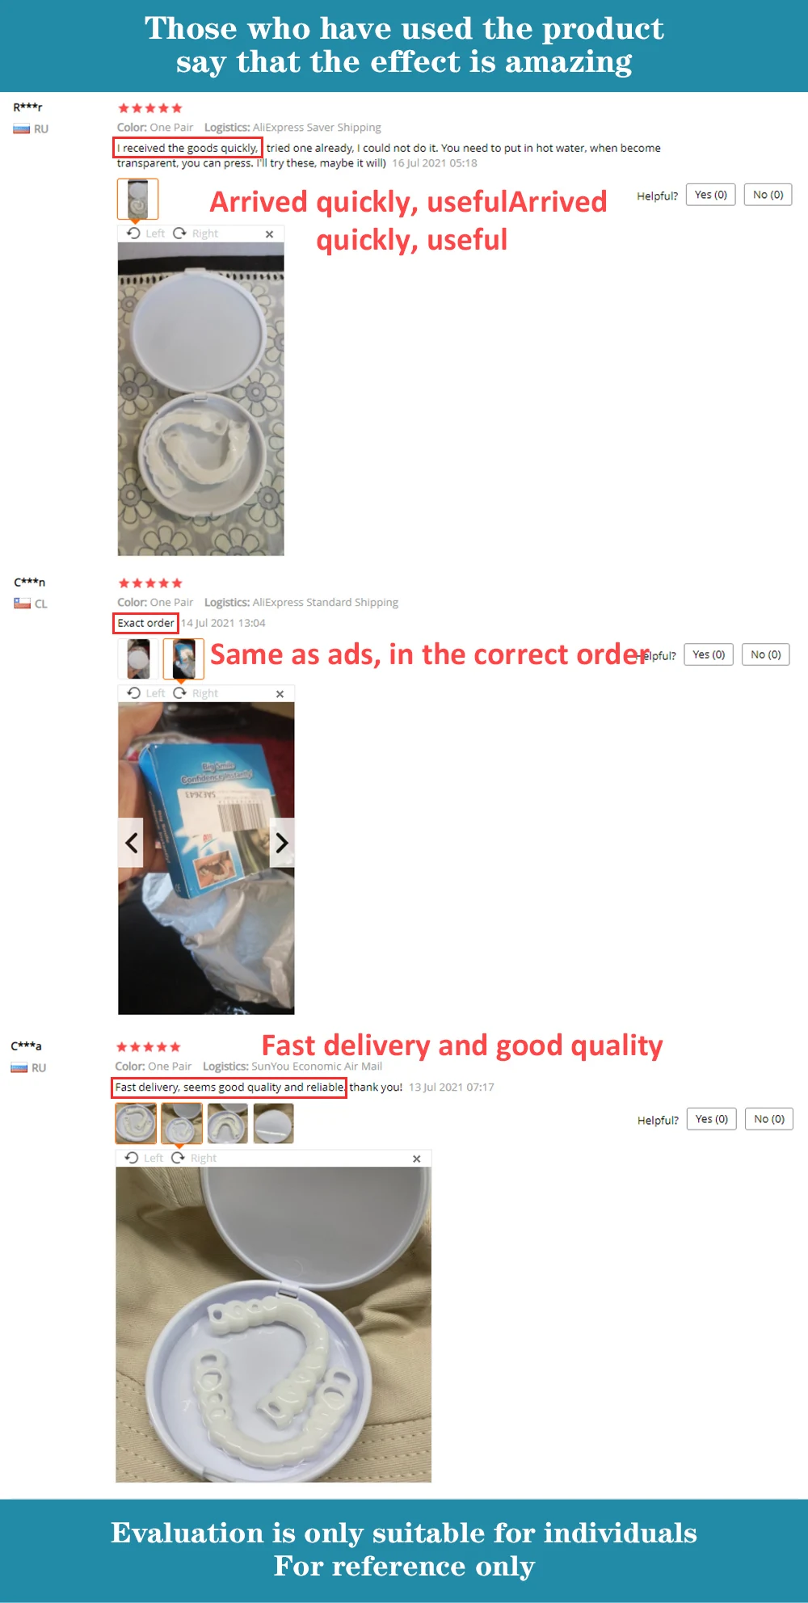The width and height of the screenshot is (808, 1603).
Task: Show previous photo with the left chevron arrow
Action: coord(131,843)
